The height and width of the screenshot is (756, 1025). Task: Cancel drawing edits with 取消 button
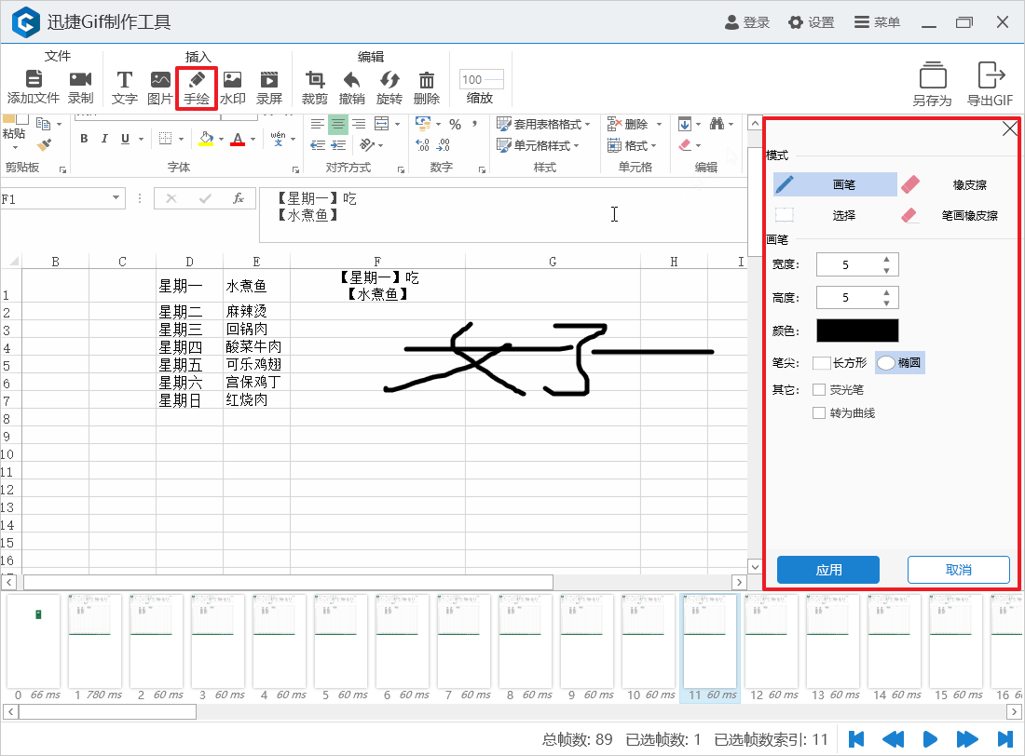[958, 569]
